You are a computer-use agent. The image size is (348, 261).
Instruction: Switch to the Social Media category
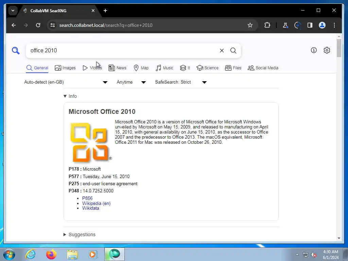(x=263, y=68)
